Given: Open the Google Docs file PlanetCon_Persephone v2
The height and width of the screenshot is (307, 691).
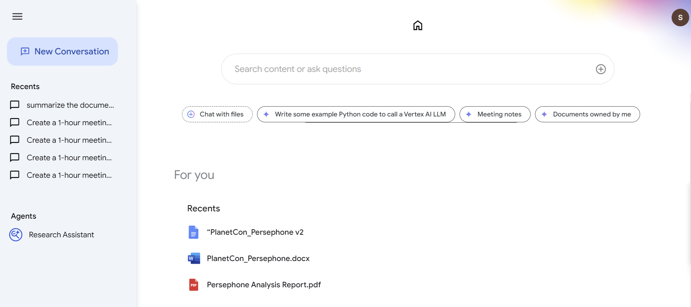Looking at the screenshot, I should (x=255, y=232).
